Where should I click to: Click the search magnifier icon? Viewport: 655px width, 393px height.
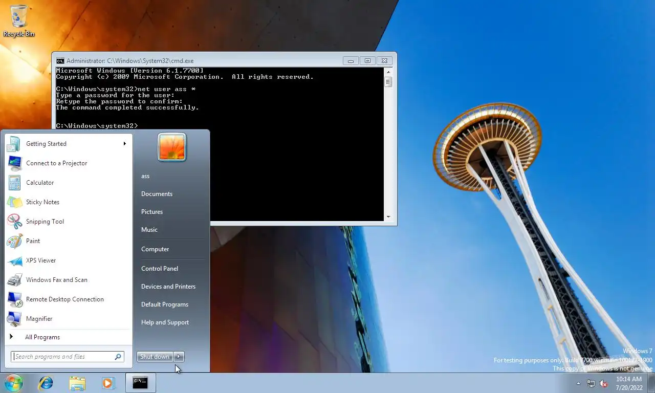point(118,357)
